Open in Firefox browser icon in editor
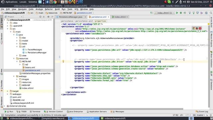Image resolution: width=213 pixels, height=120 pixels. pos(197,28)
